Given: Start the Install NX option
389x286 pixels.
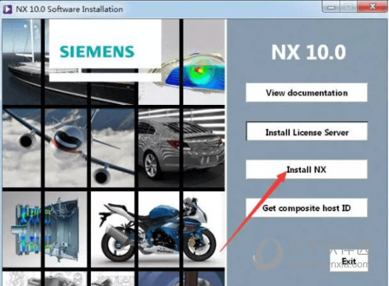Looking at the screenshot, I should click(306, 169).
